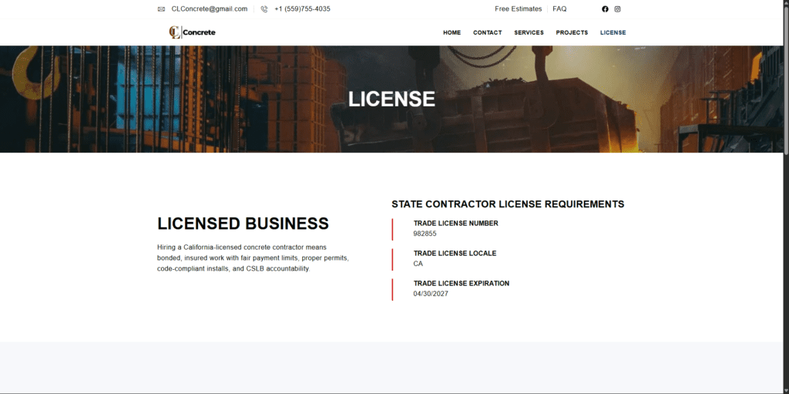Open the Instagram profile icon

pyautogui.click(x=617, y=9)
